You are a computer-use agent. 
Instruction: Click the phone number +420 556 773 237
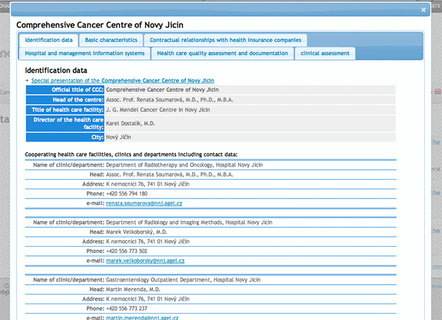coord(126,308)
